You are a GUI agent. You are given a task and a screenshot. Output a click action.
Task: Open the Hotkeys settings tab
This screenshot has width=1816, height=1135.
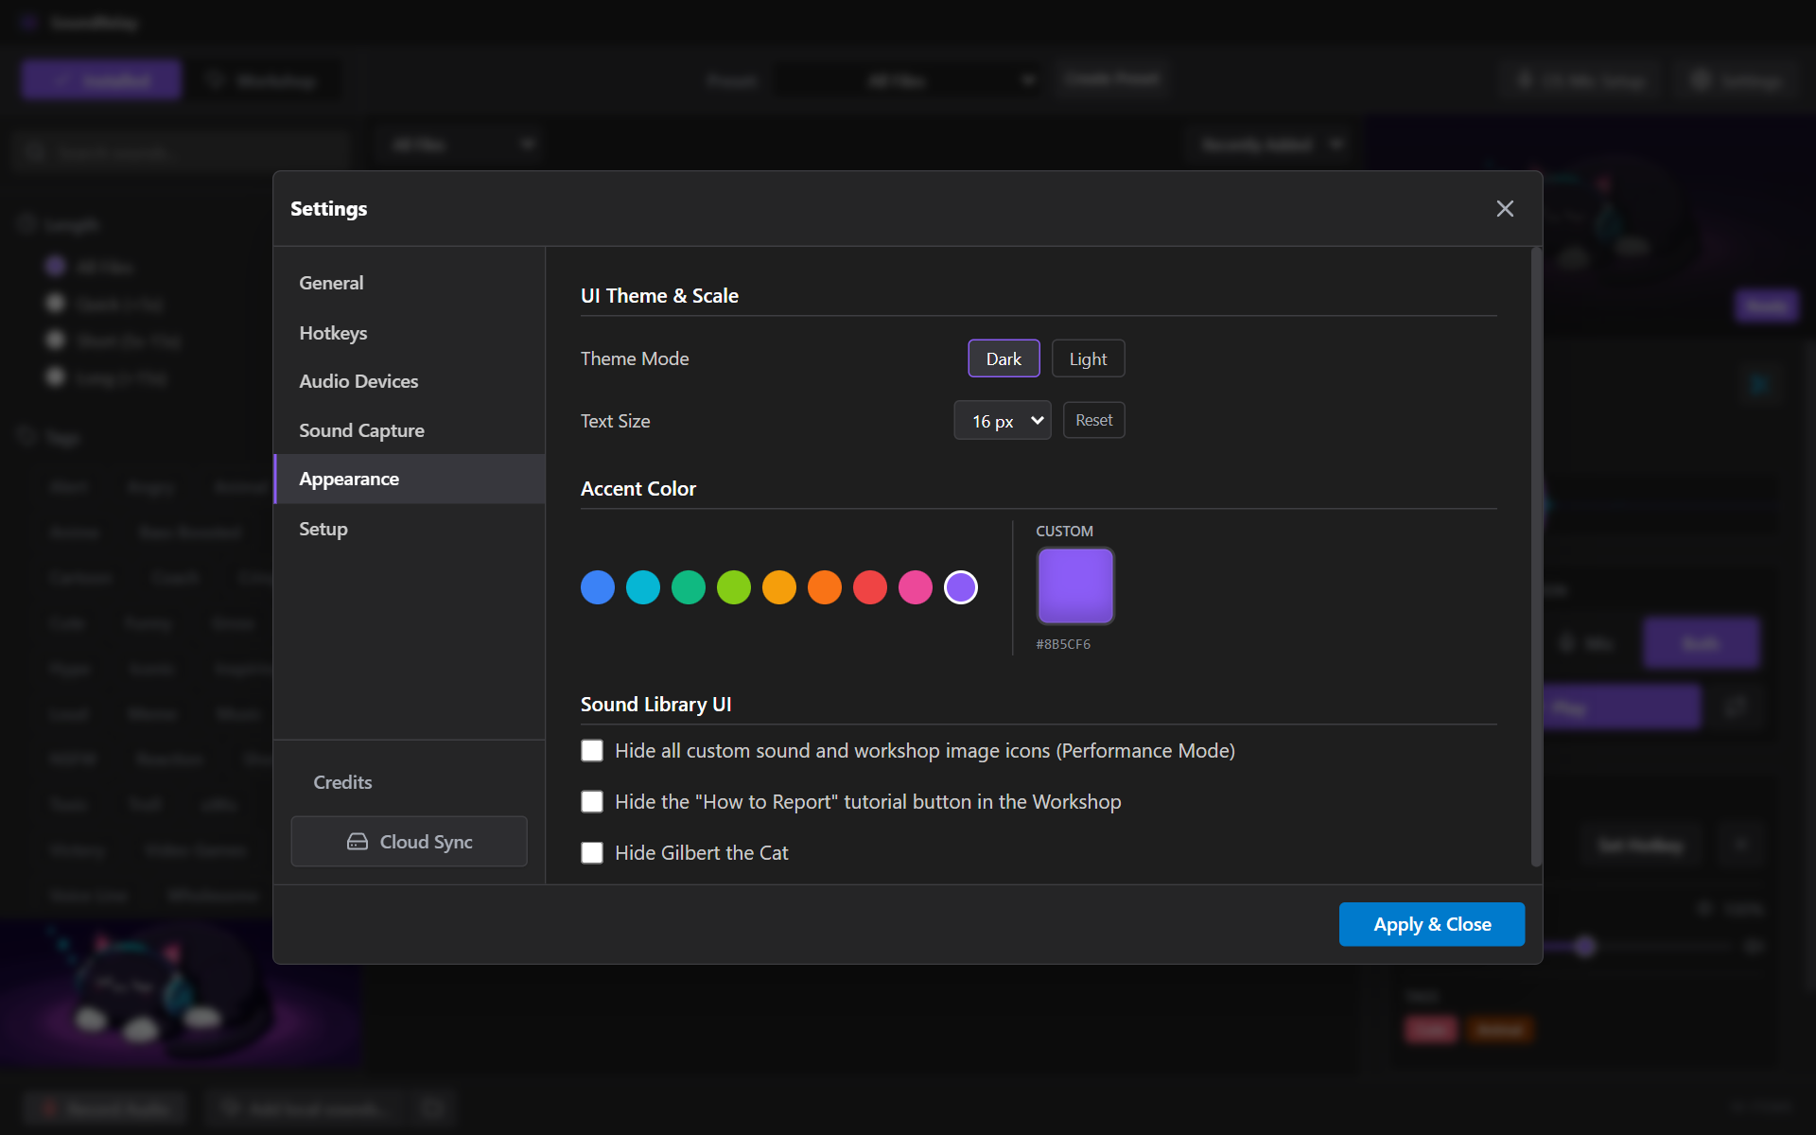tap(409, 333)
